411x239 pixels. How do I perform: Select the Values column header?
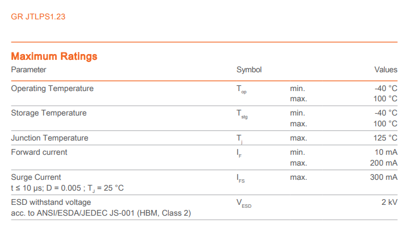pos(385,70)
